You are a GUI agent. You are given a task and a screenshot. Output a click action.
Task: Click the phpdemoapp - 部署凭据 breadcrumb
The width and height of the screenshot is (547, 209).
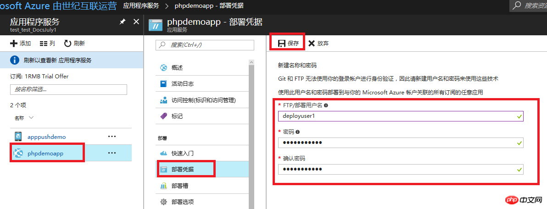(x=209, y=5)
